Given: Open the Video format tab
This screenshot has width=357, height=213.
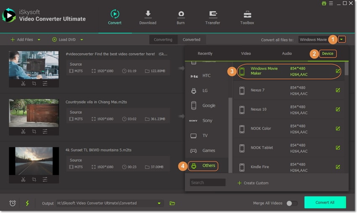Looking at the screenshot, I should click(246, 54).
